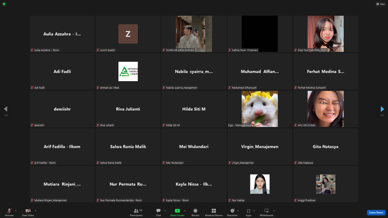388x218 pixels.
Task: Expand whiteboards options arrow
Action: click(274, 211)
